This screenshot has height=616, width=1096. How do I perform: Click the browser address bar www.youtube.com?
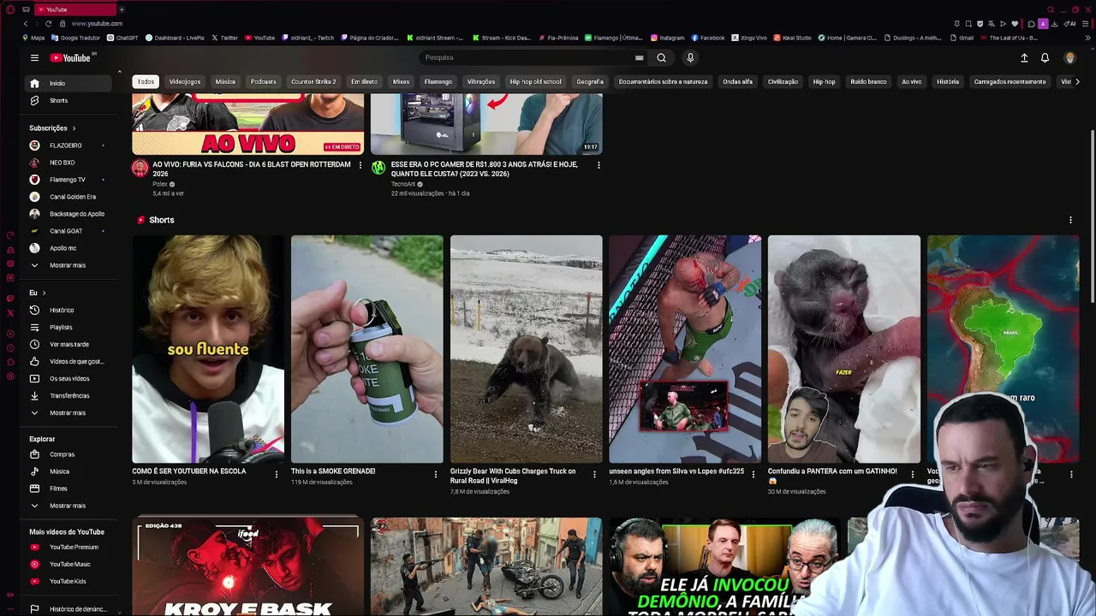(x=97, y=23)
